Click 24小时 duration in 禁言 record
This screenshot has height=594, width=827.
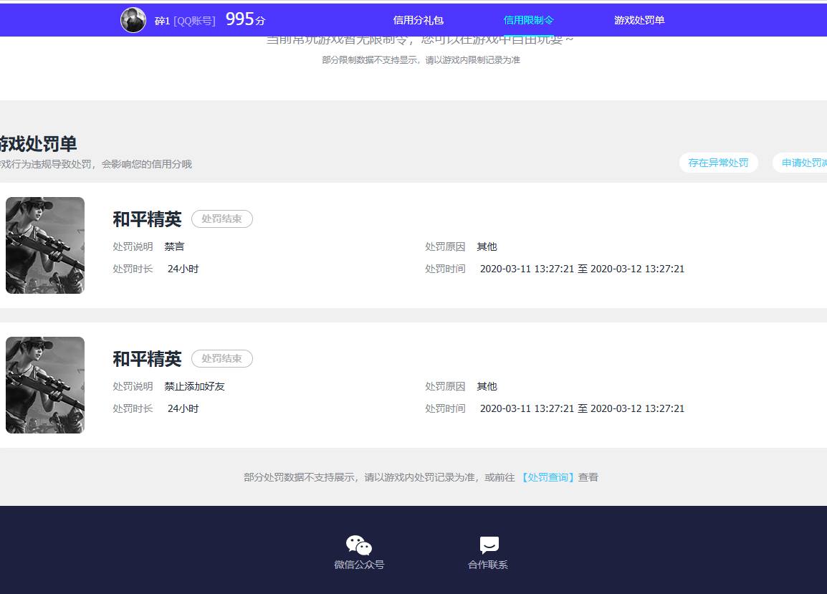[x=183, y=269]
